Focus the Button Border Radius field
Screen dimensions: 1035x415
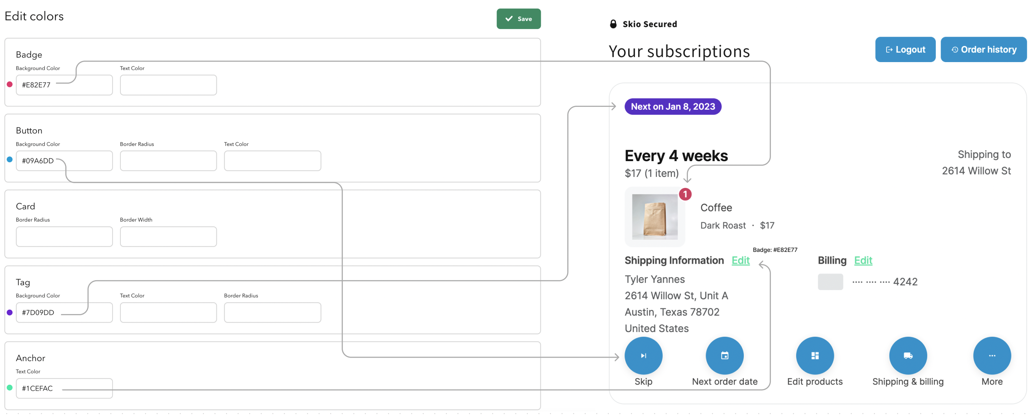tap(168, 161)
